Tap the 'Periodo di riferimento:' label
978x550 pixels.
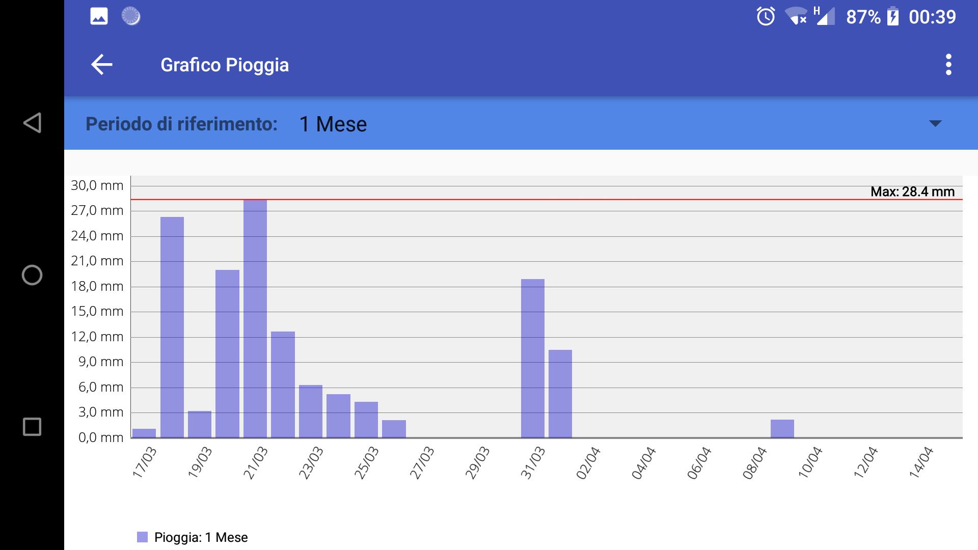click(x=181, y=124)
